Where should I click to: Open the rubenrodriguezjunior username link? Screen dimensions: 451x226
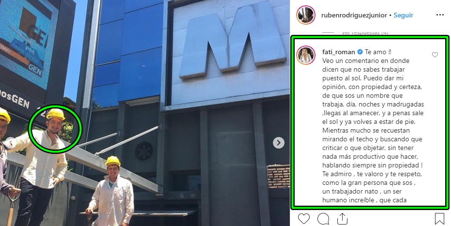coord(354,15)
